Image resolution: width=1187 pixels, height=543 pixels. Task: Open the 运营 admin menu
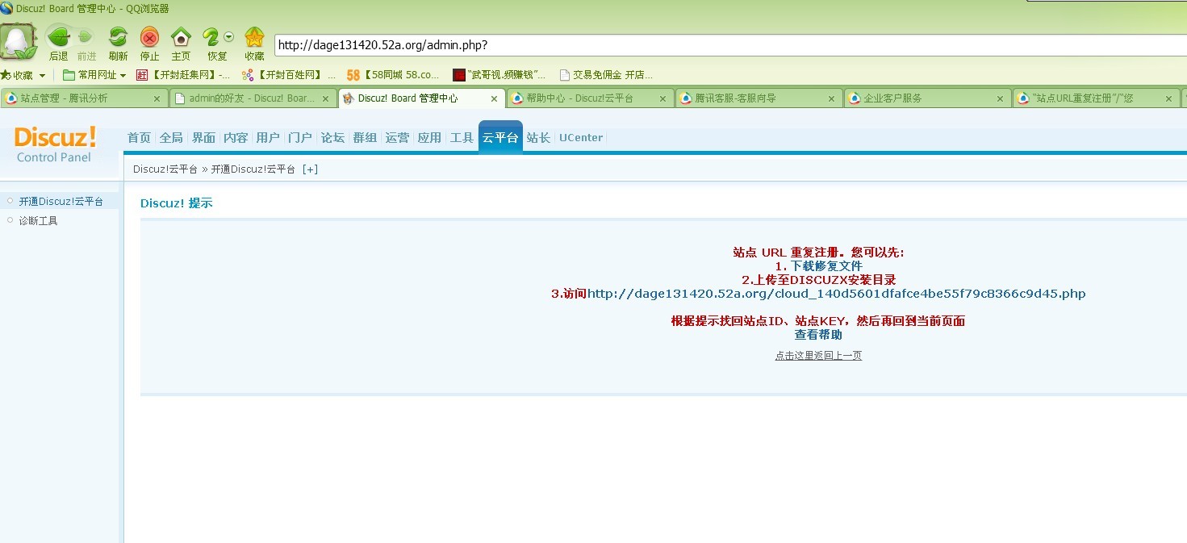(397, 138)
